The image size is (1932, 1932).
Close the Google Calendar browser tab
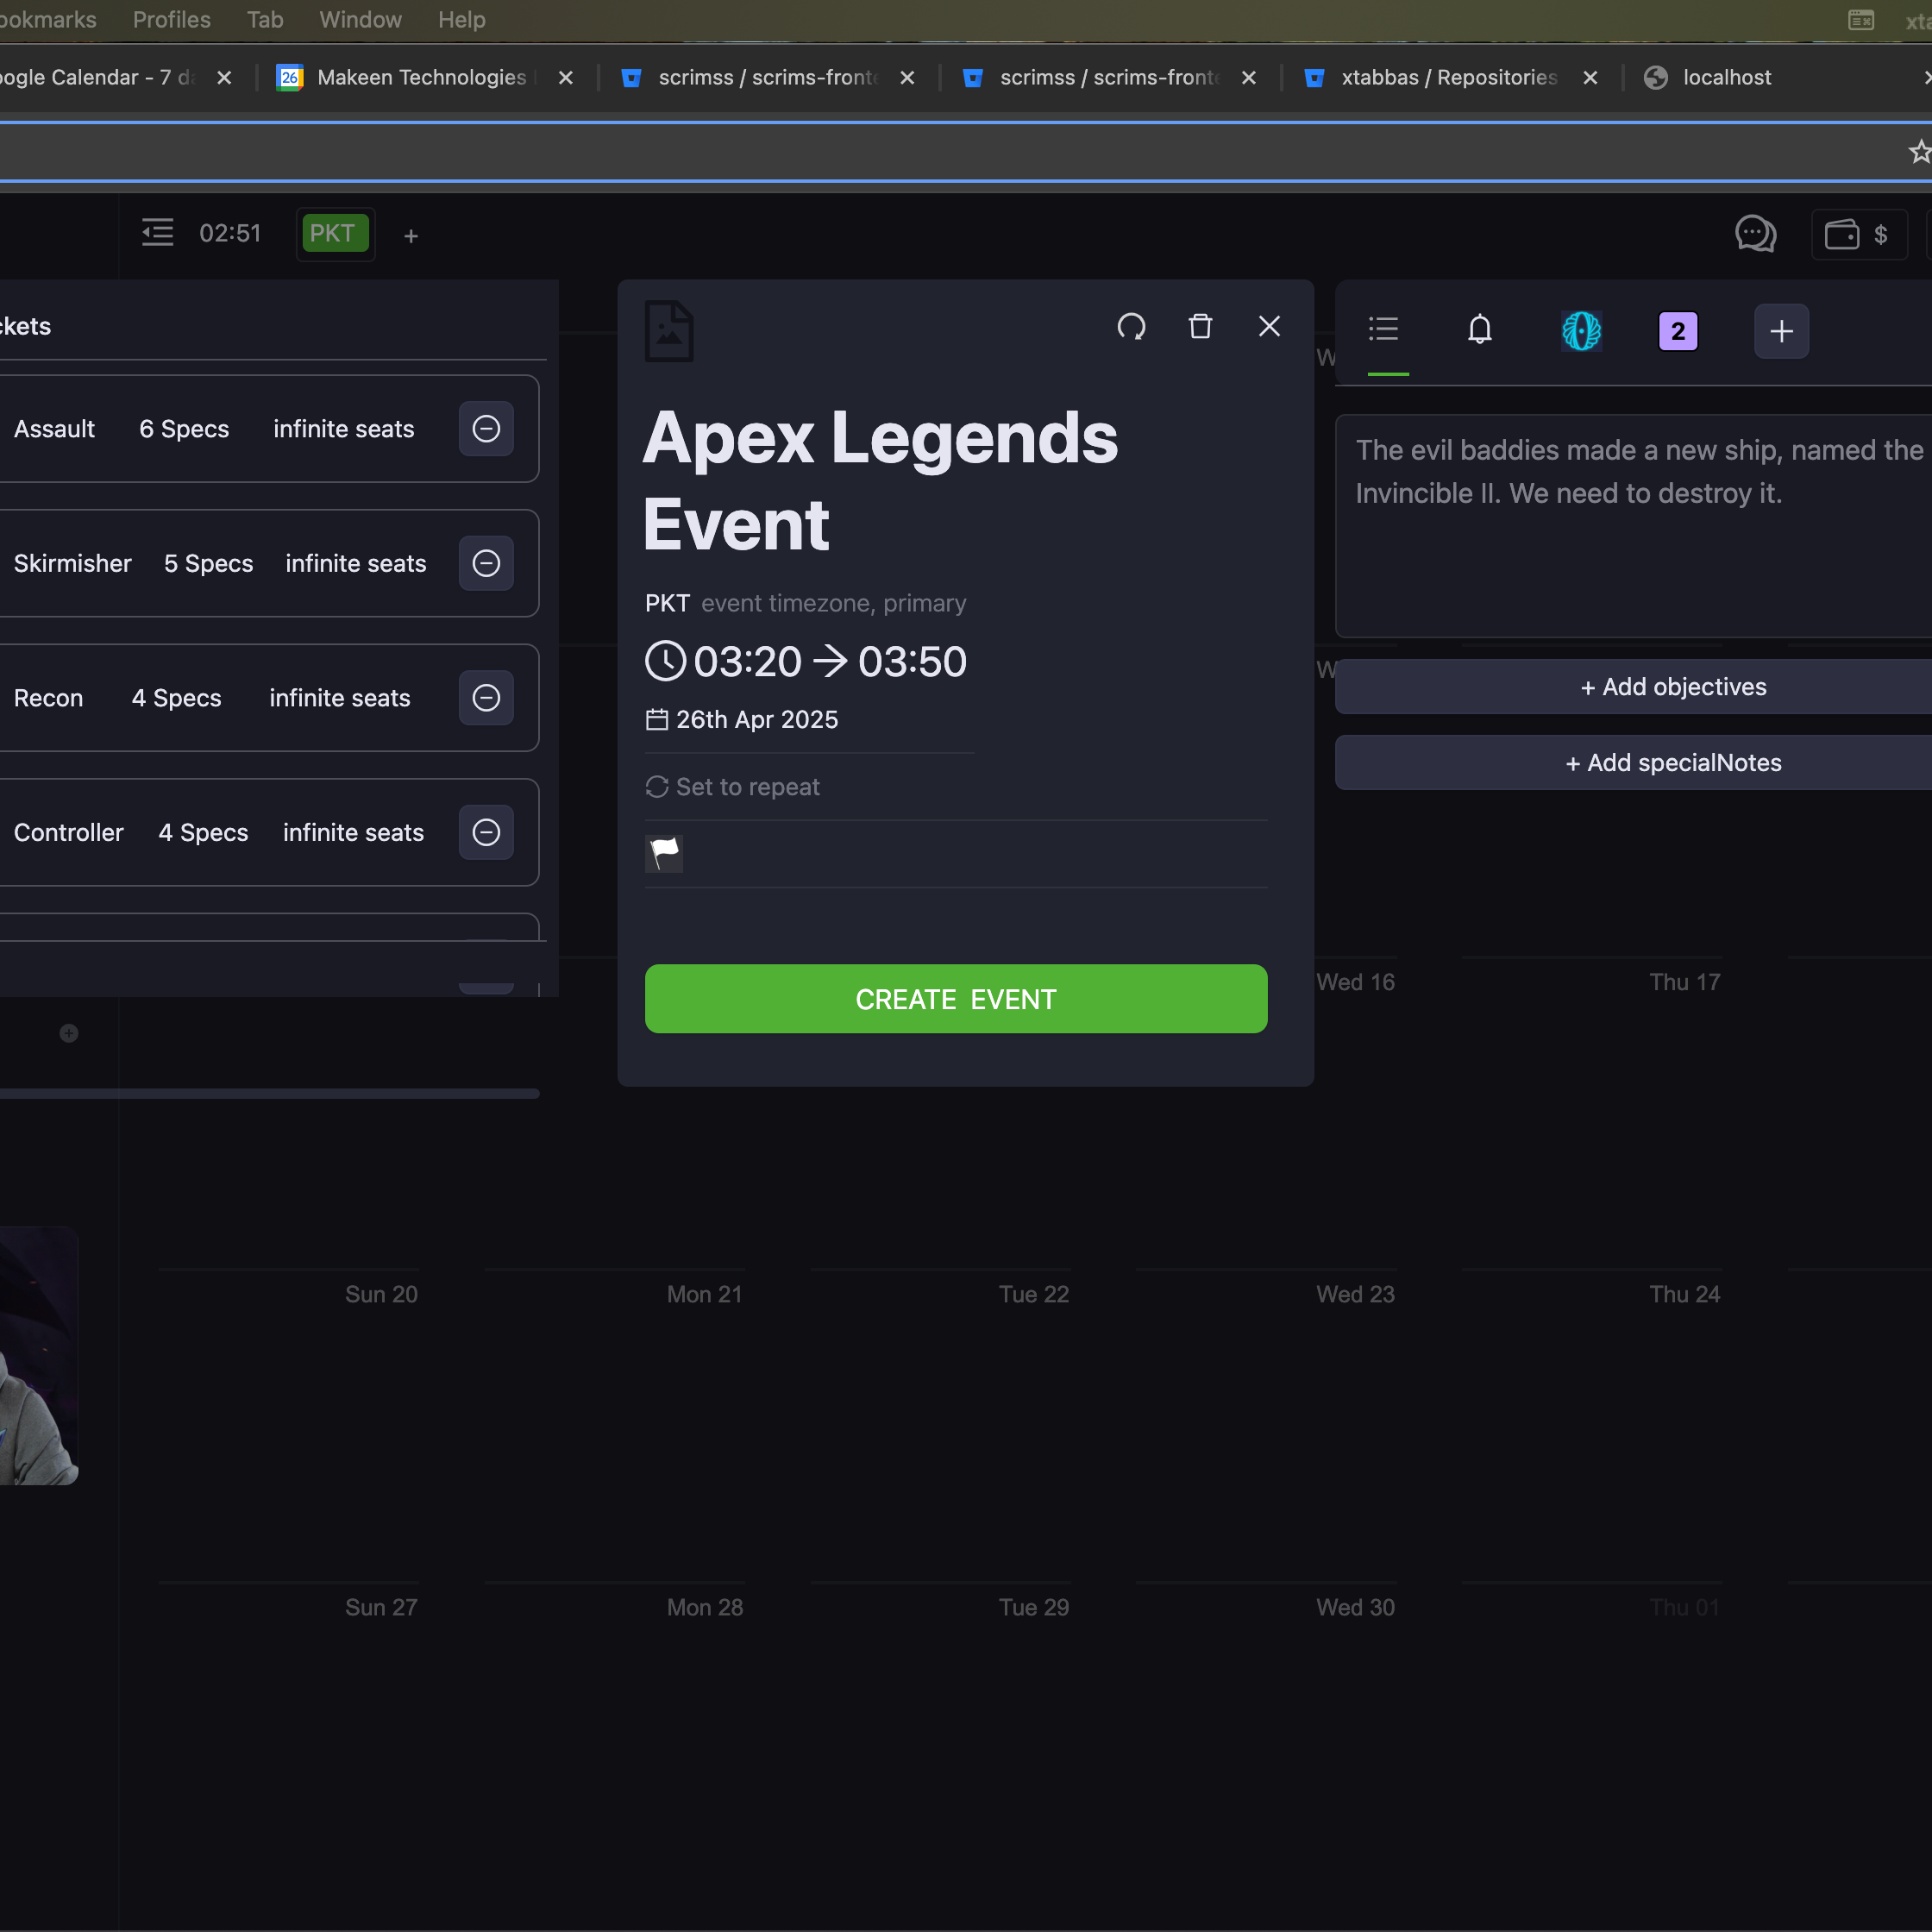[x=224, y=77]
